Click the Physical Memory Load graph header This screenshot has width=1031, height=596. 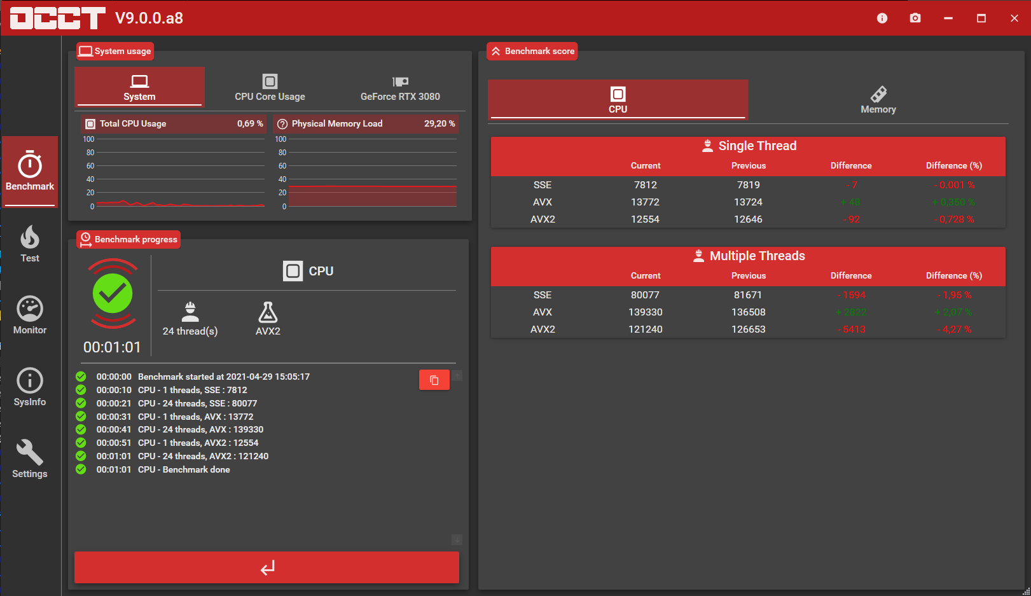[366, 123]
